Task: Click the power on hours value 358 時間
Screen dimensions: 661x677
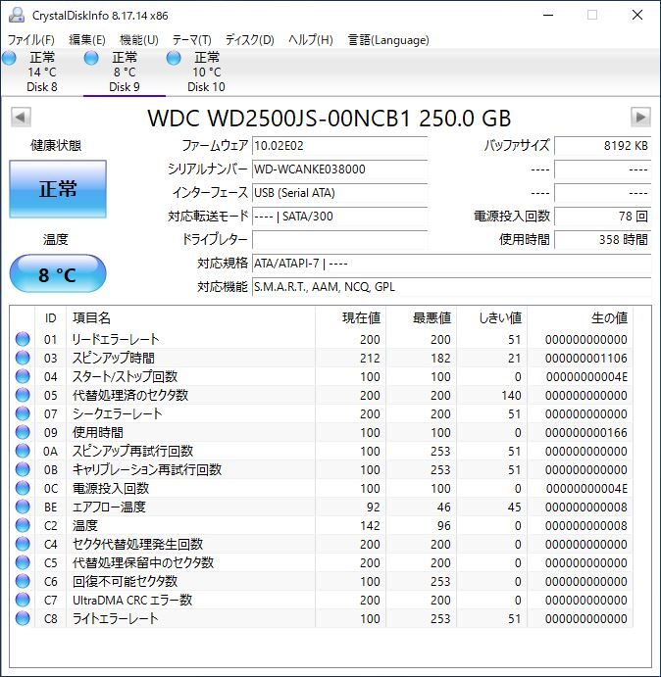Action: coord(602,240)
